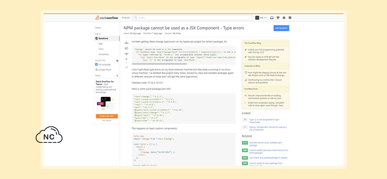Show info about Collectives
The height and width of the screenshot is (179, 387).
pos(117,60)
